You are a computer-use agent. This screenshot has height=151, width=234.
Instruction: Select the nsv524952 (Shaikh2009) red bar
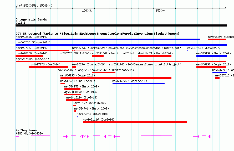[72, 89]
